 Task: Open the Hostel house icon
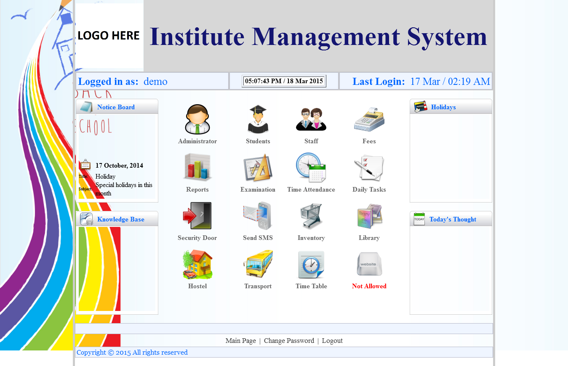pos(197,264)
